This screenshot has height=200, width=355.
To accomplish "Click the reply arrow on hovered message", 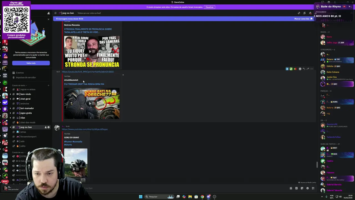I will click(304, 69).
